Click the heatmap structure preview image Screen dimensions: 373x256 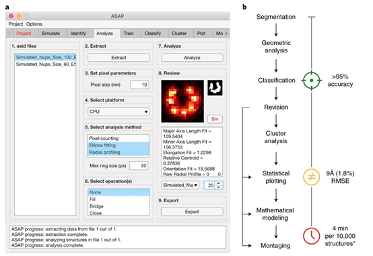182,101
